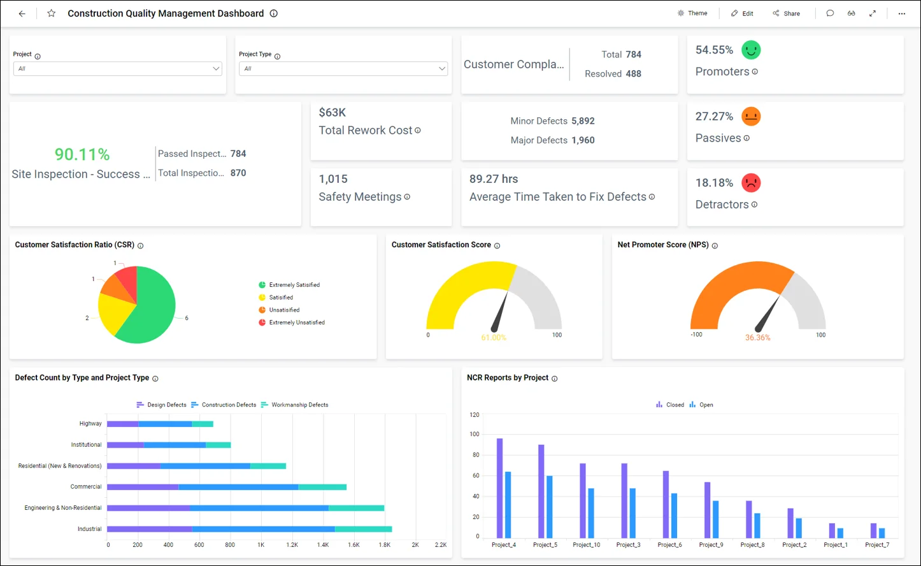Click the yellow pie slice labeled 2

[x=113, y=314]
